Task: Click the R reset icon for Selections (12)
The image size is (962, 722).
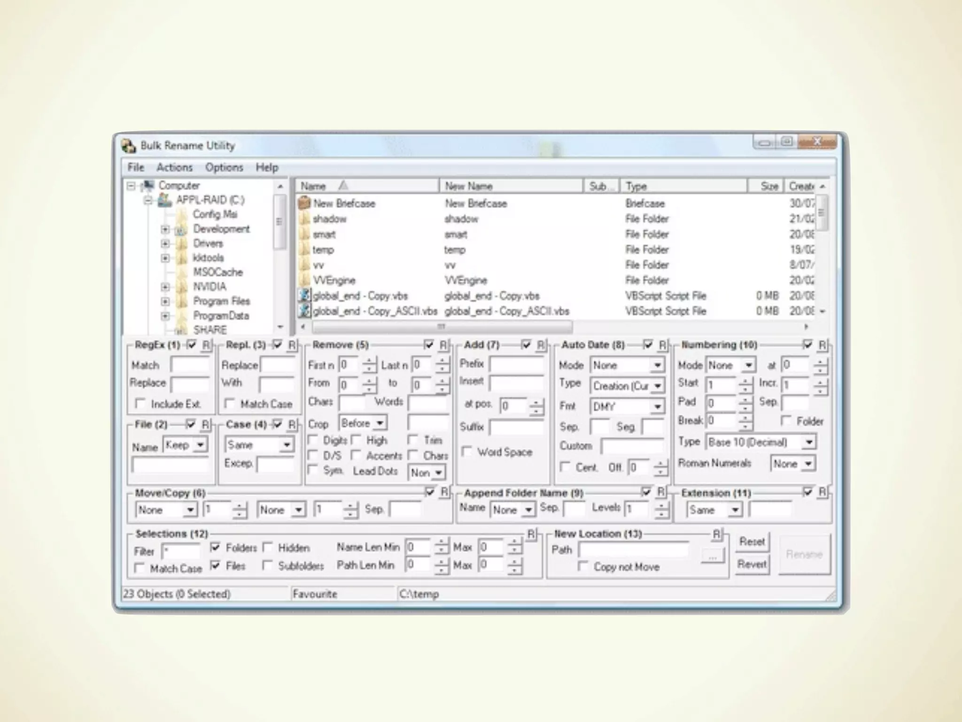Action: coord(531,534)
